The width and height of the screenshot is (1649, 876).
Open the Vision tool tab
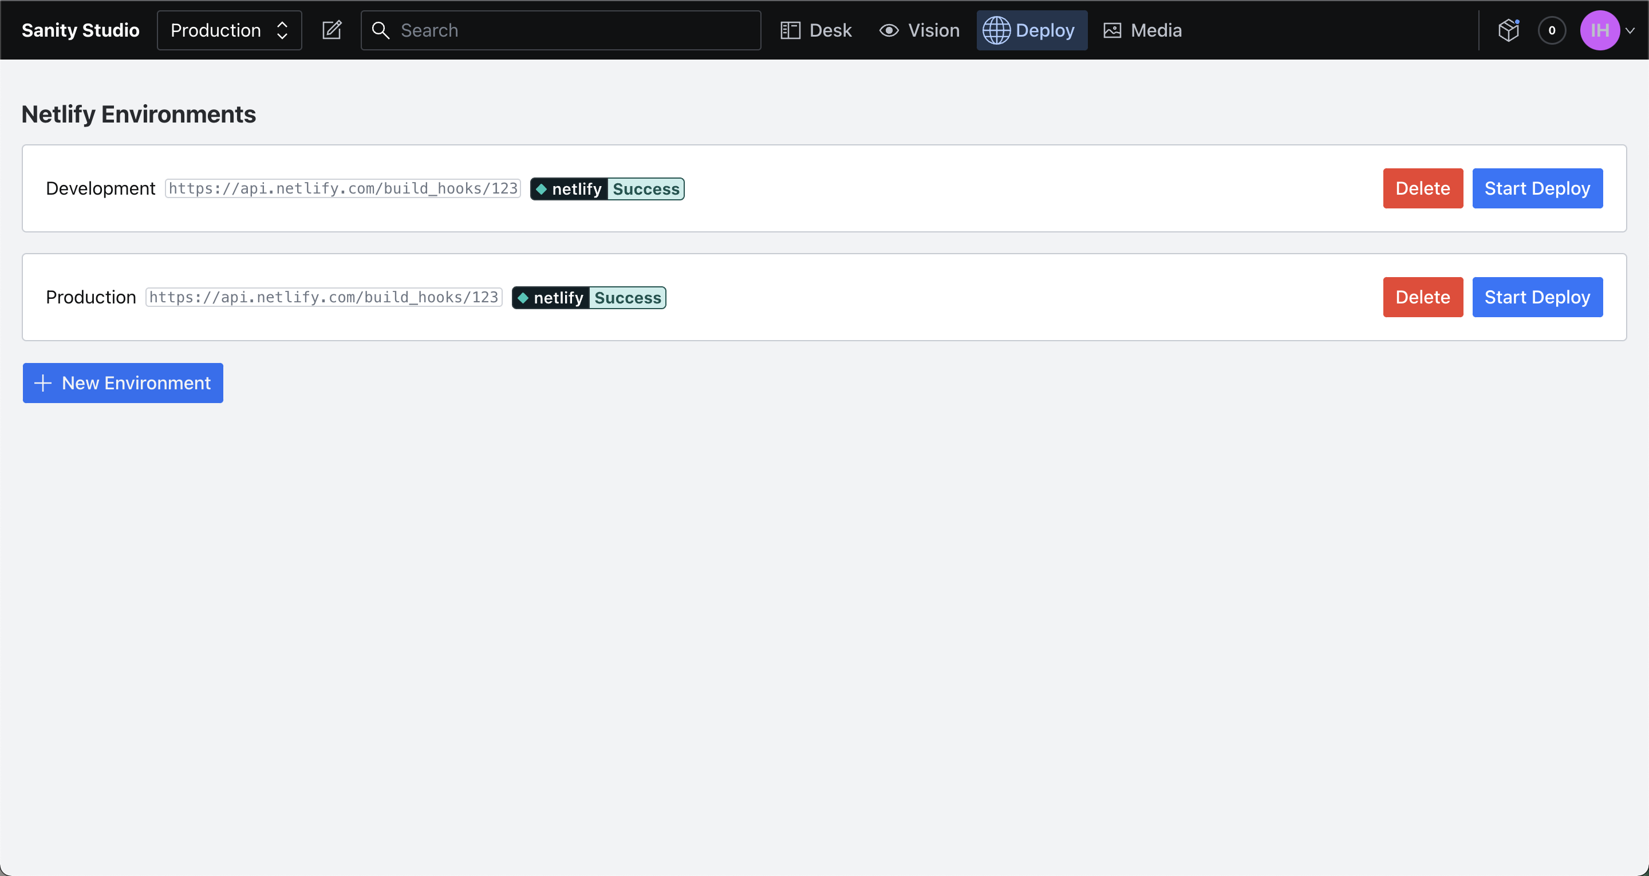tap(919, 30)
